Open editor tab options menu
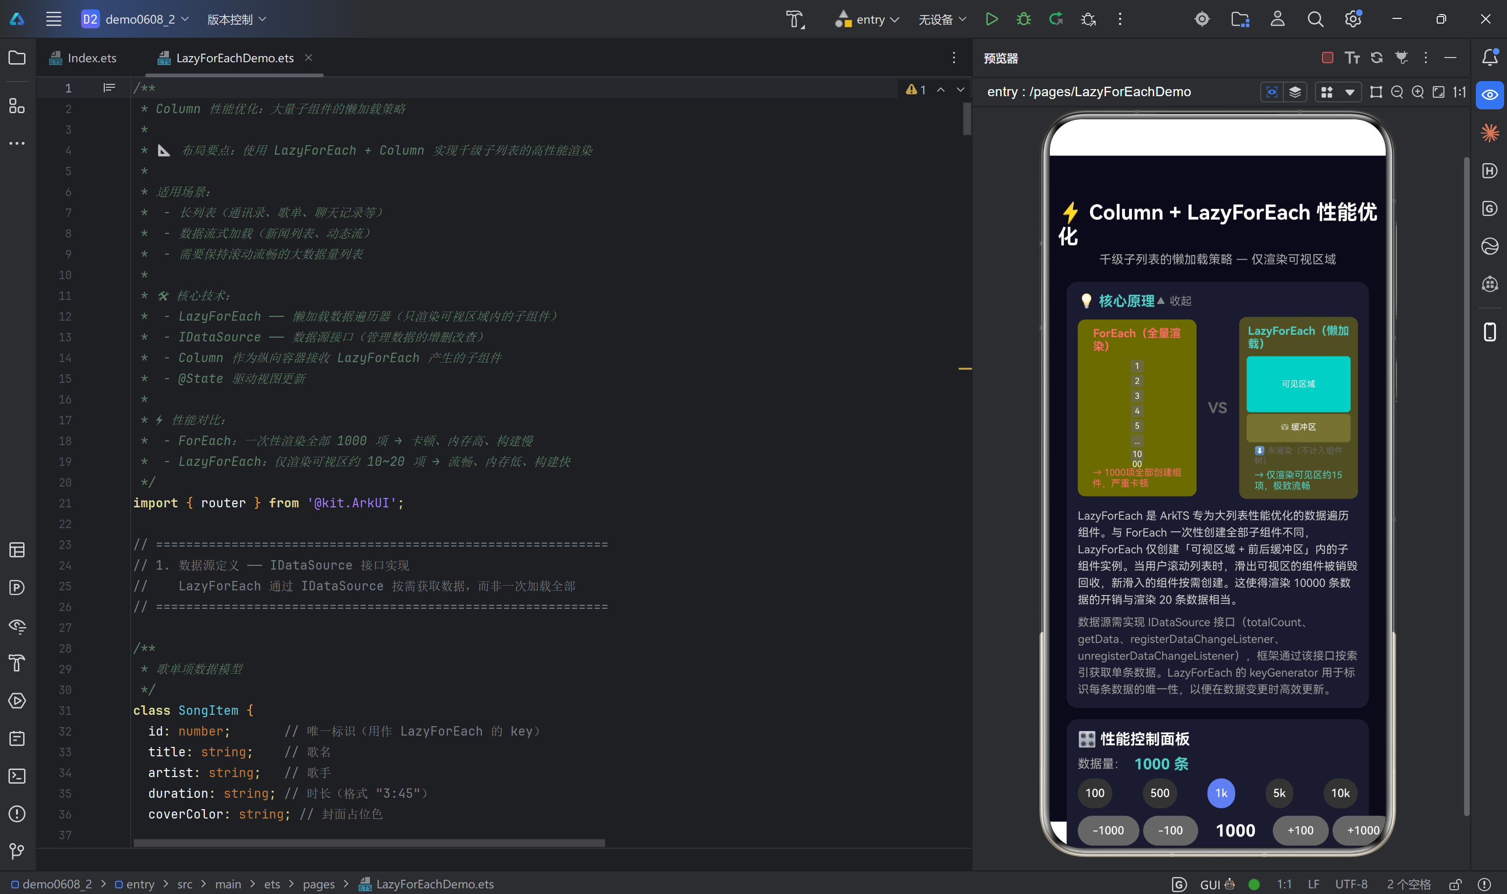This screenshot has width=1507, height=894. [x=954, y=57]
